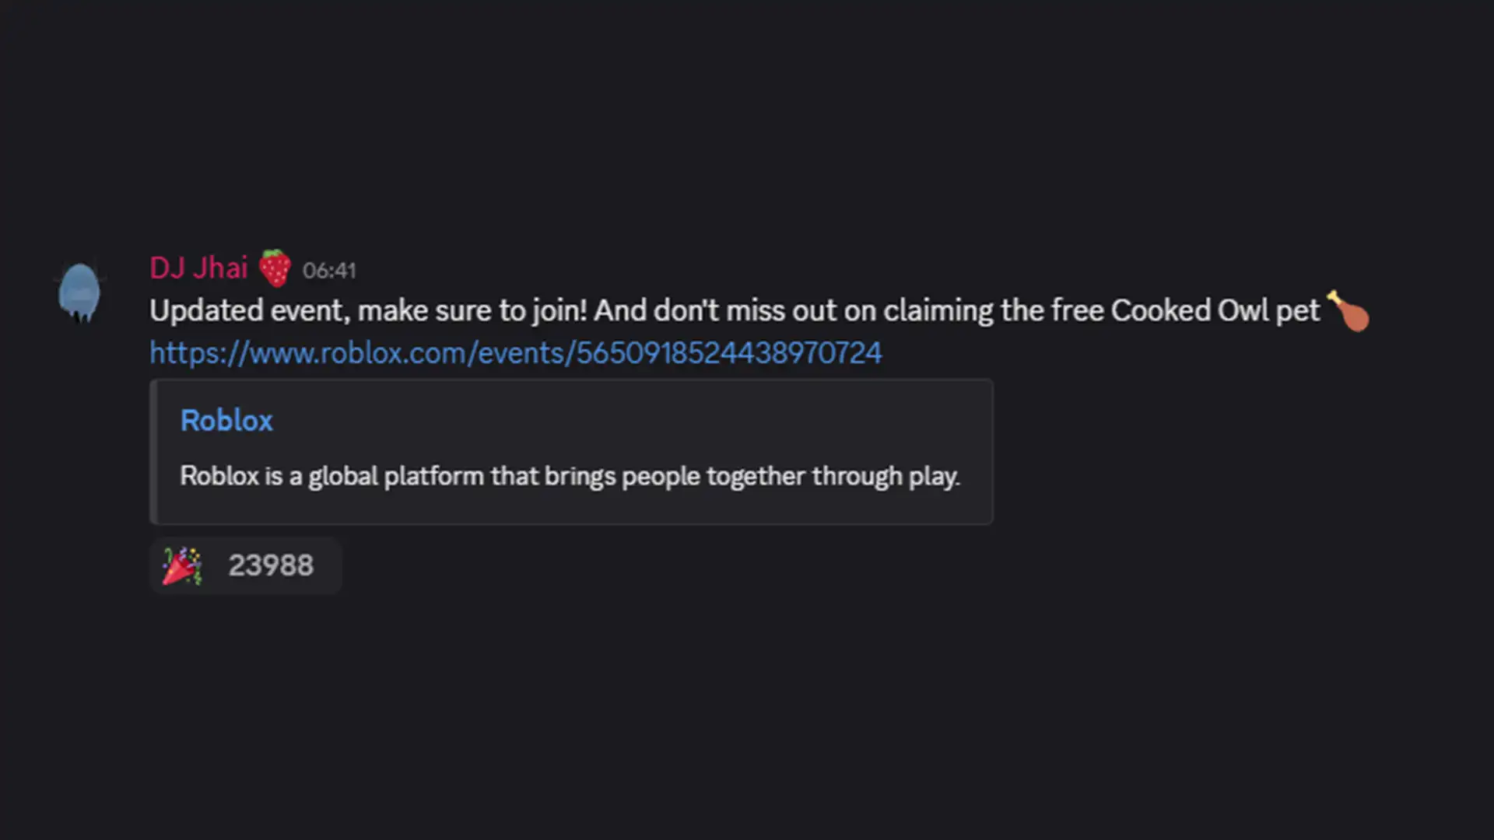Click the party popper reaction emoji

pos(182,565)
